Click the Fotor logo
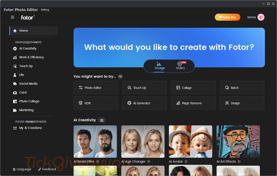Screen dimensions: 277x176 (28, 17)
